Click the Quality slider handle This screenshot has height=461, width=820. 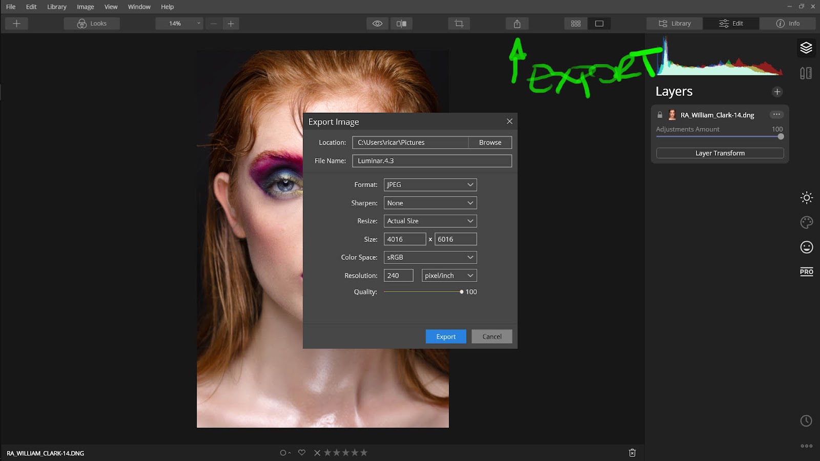461,292
